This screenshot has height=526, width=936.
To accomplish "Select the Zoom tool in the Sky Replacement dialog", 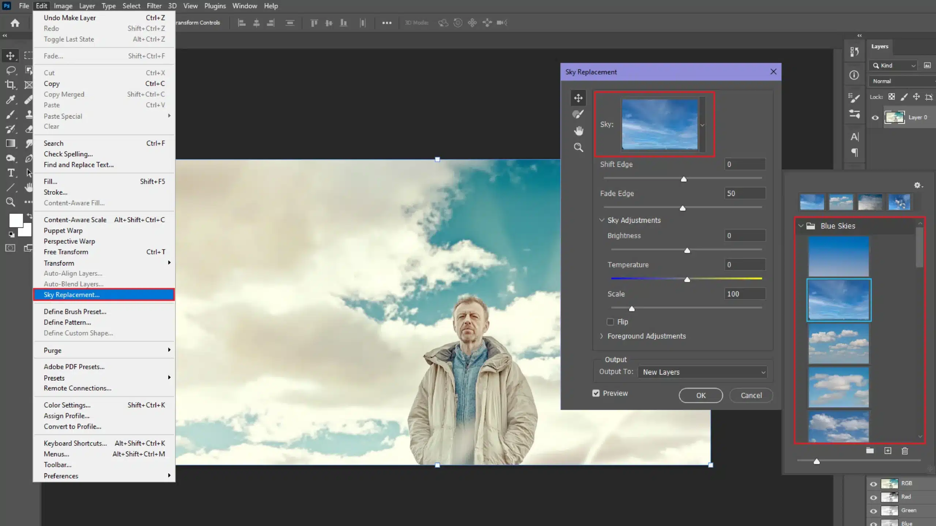I will coord(578,147).
